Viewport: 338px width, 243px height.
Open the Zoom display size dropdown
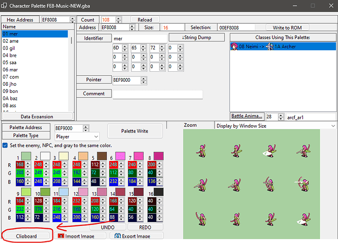(274, 126)
